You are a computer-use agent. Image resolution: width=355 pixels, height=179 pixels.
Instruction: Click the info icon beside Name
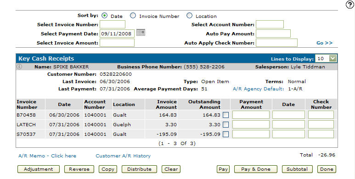point(20,67)
